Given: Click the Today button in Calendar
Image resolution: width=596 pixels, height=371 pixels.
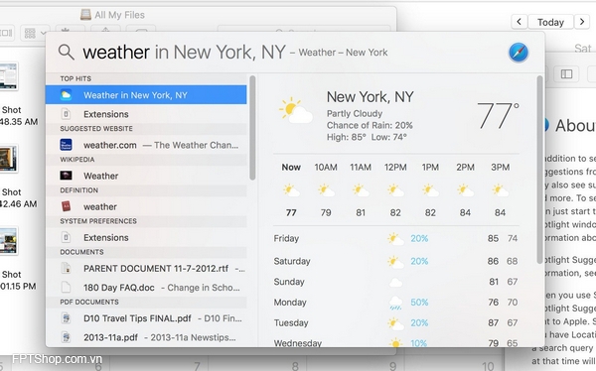Looking at the screenshot, I should tap(550, 22).
